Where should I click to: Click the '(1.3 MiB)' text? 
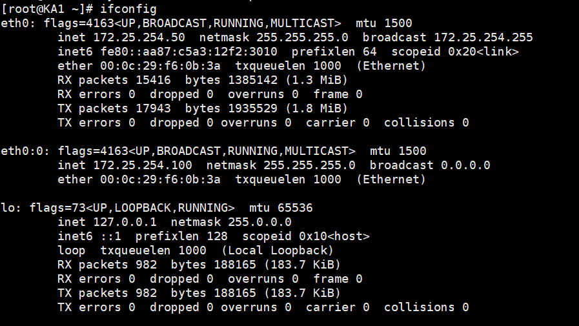pyautogui.click(x=316, y=80)
